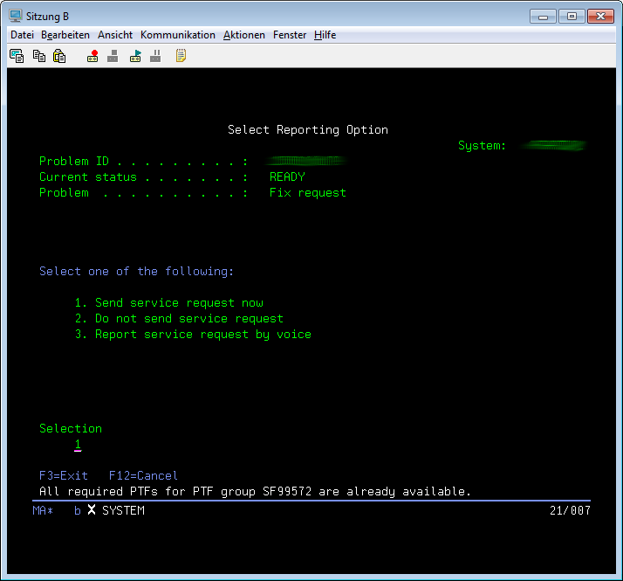The height and width of the screenshot is (581, 623).
Task: Click the F3=Exit function key label
Action: pyautogui.click(x=64, y=476)
